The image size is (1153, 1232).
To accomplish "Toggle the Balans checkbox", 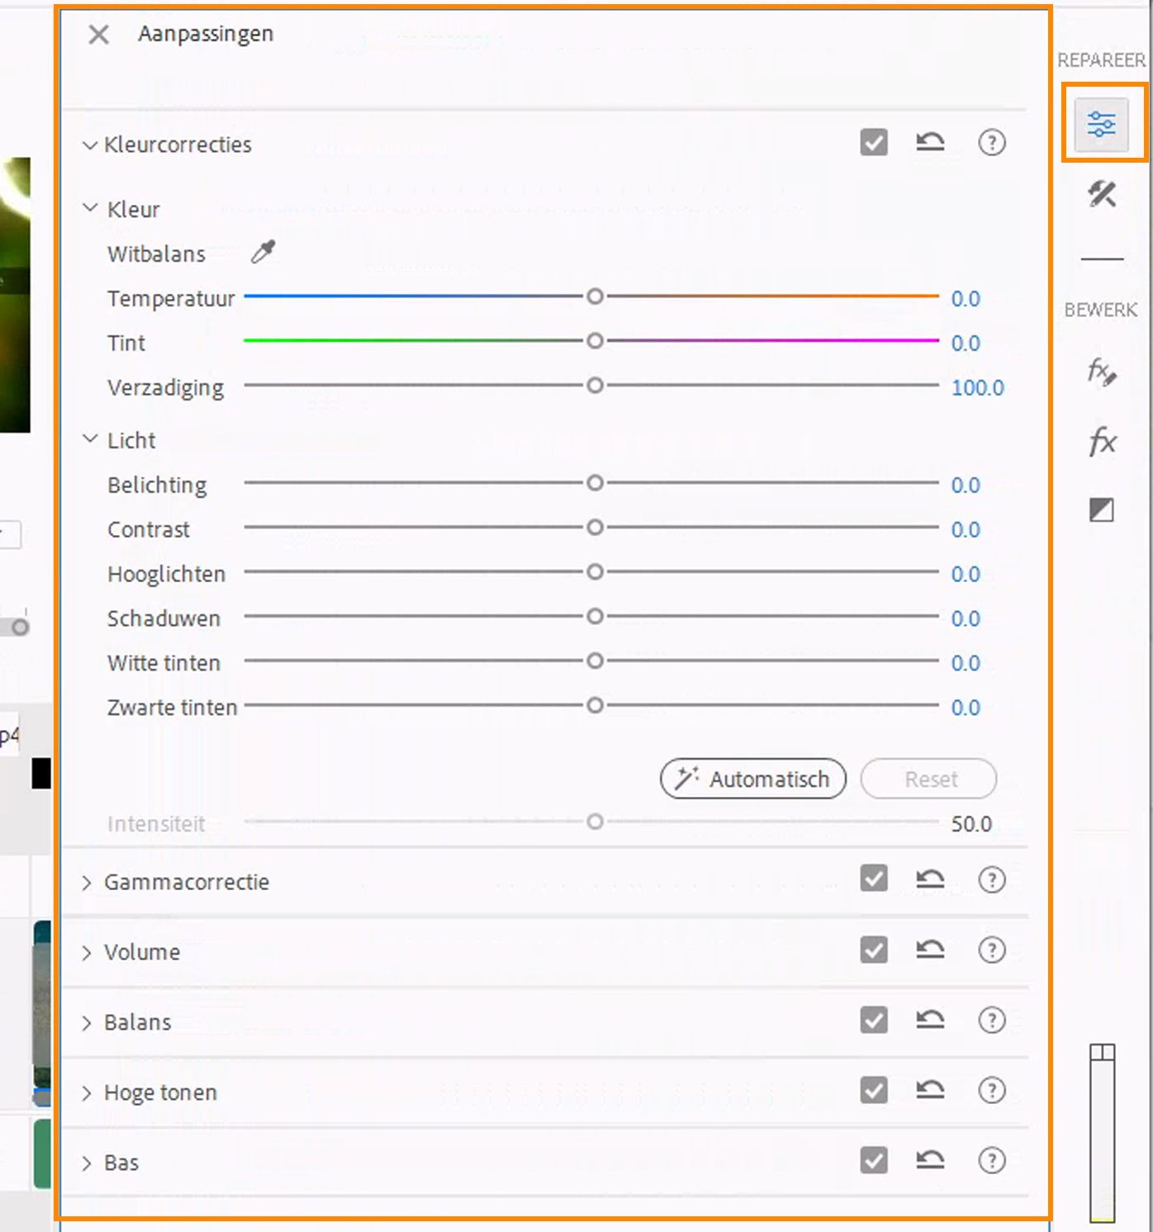I will (874, 1019).
